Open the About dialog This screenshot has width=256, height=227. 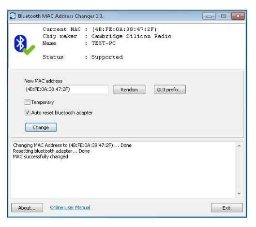27,208
